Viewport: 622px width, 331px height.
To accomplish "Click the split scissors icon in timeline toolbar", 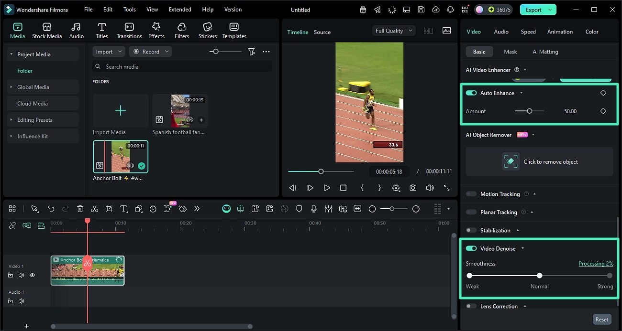I will [94, 209].
